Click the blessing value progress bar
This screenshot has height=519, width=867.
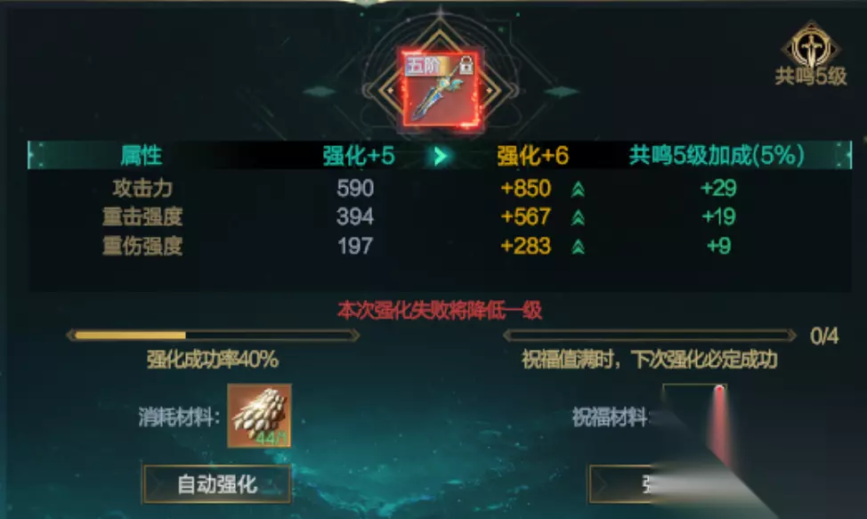650,335
